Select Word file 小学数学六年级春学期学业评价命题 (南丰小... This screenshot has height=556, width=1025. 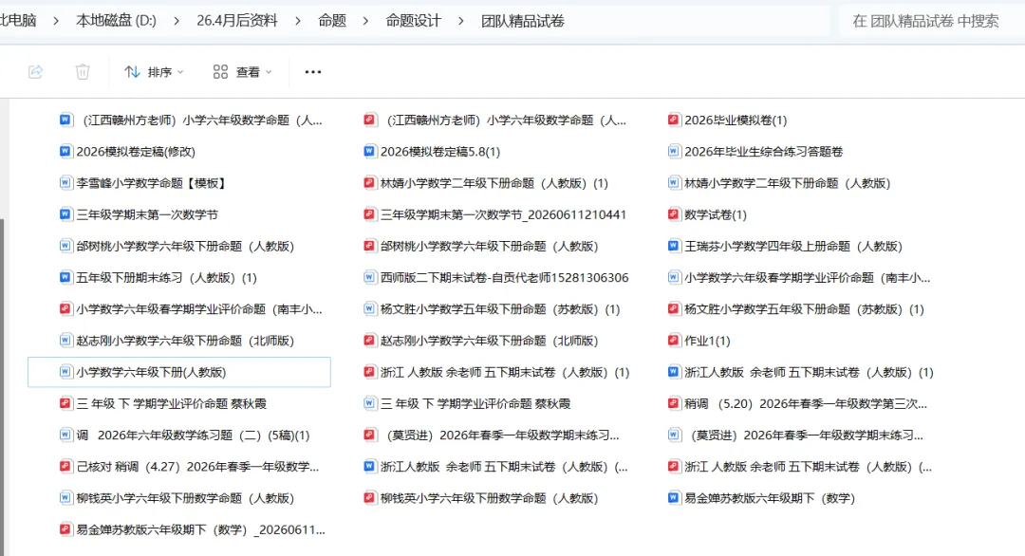coord(799,278)
